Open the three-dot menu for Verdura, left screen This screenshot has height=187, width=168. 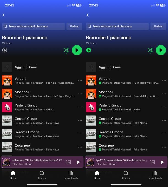pyautogui.click(x=80, y=80)
